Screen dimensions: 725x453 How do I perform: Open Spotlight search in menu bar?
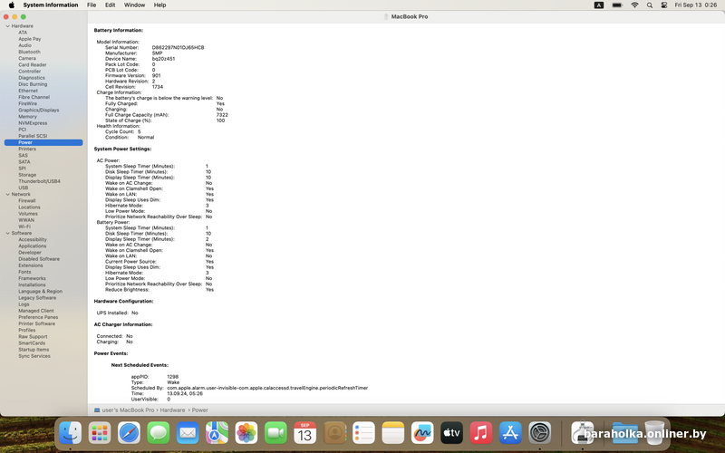point(650,5)
